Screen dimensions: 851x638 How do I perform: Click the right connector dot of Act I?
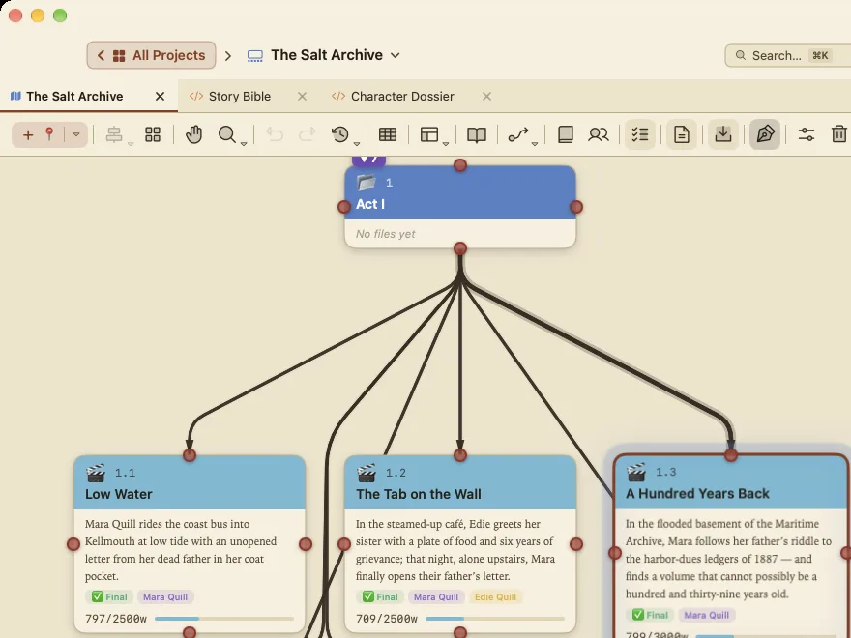coord(576,207)
